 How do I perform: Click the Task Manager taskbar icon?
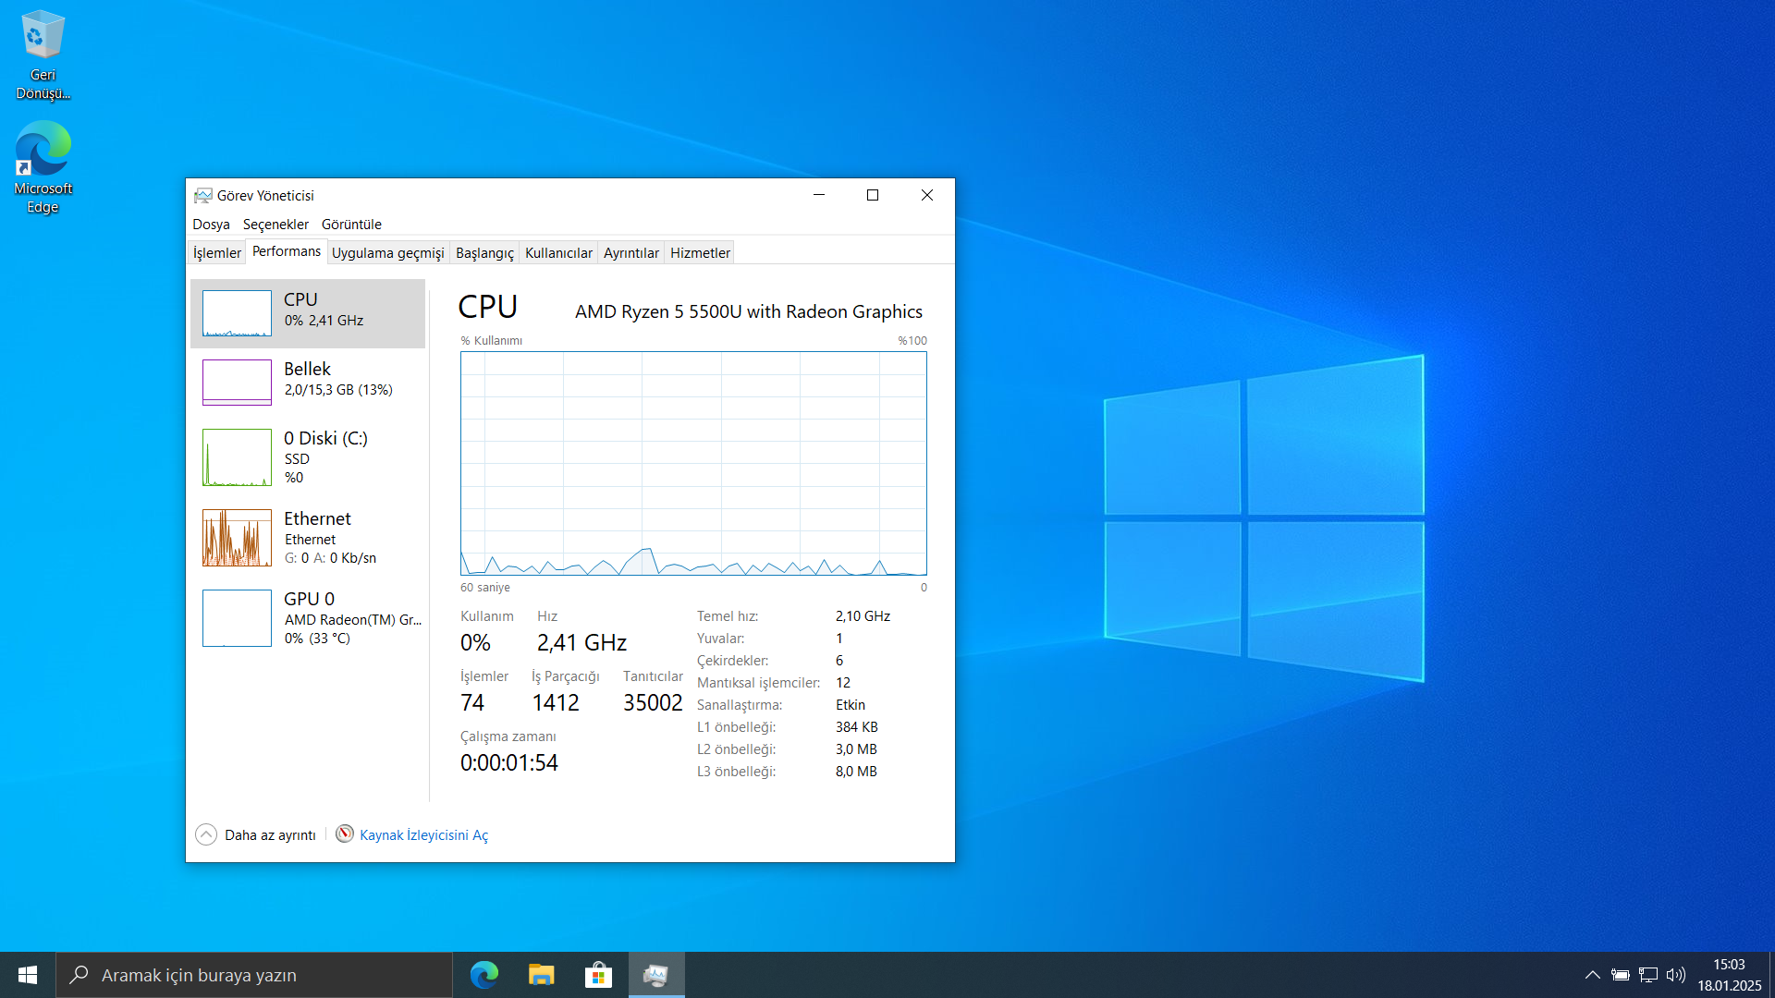656,975
